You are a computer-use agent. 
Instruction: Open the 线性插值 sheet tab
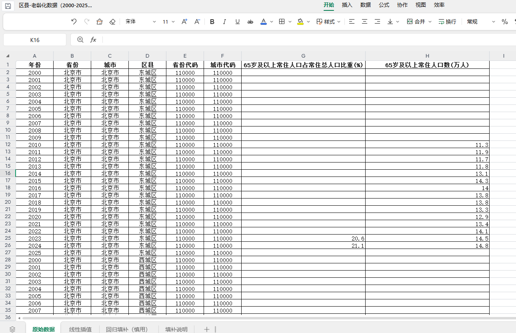point(80,329)
